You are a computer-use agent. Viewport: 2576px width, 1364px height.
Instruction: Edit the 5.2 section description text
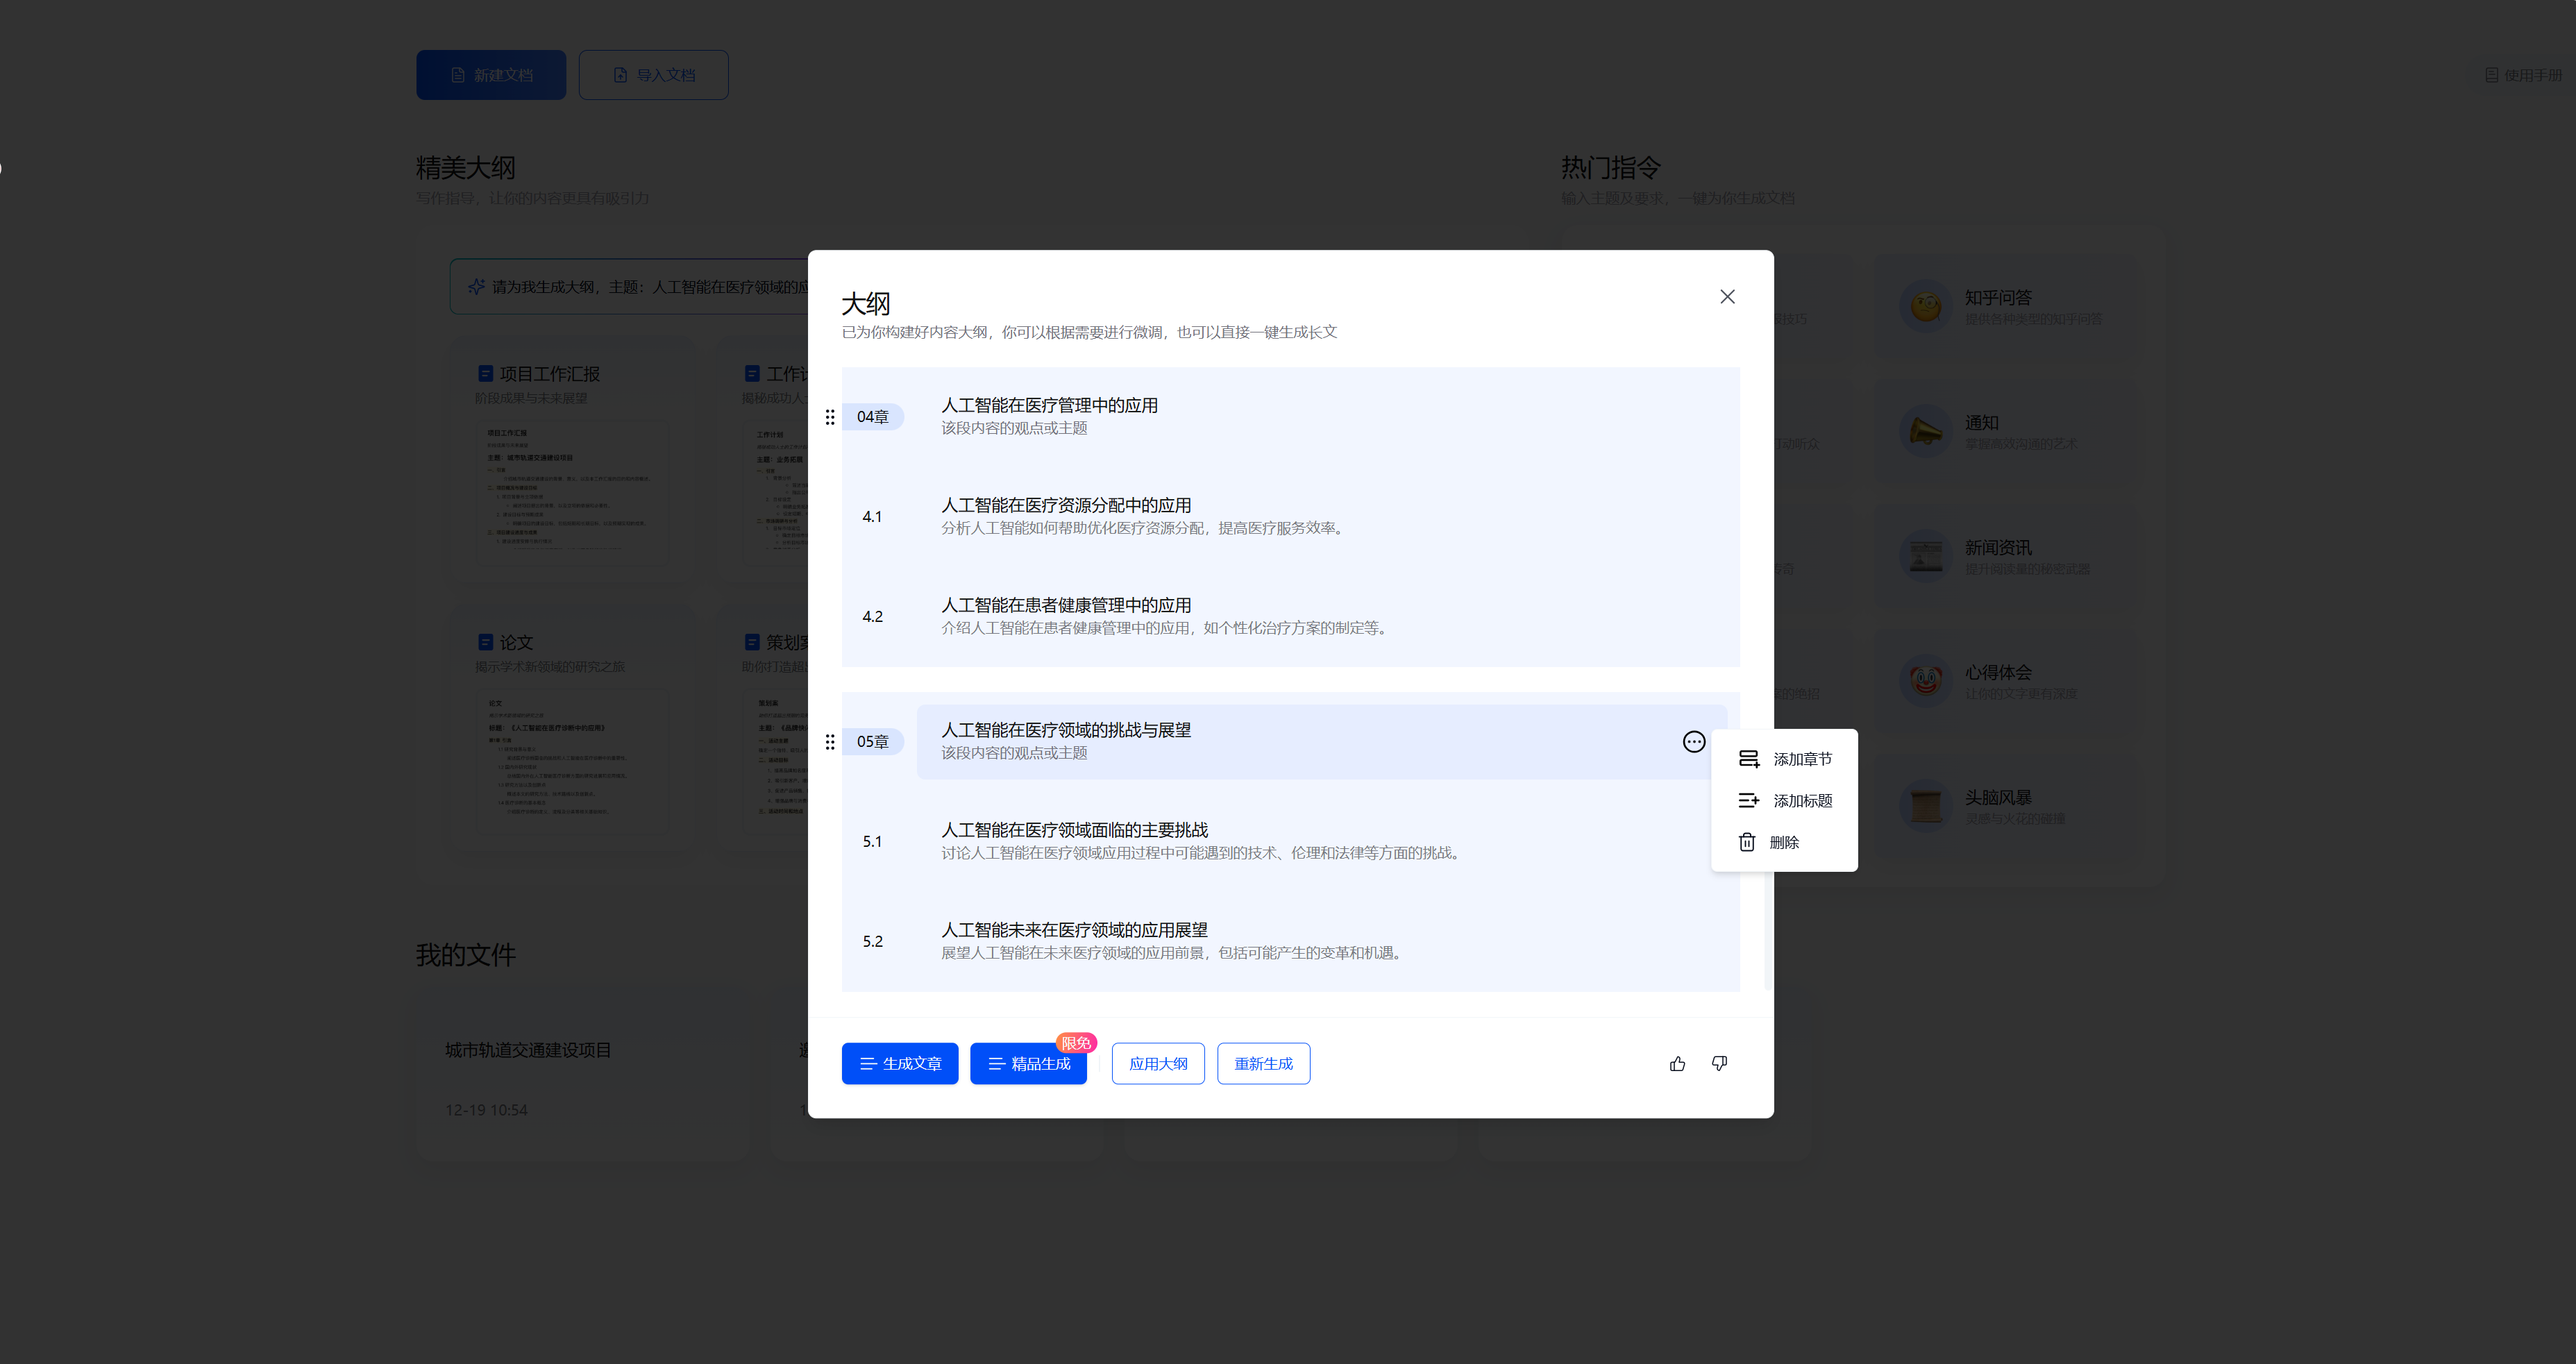pos(1172,953)
